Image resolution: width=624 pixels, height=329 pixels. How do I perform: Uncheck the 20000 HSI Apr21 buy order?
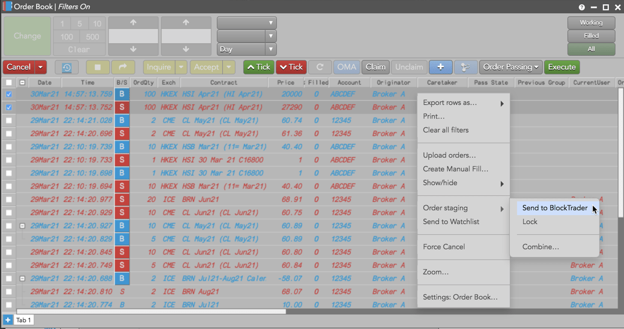(x=9, y=94)
